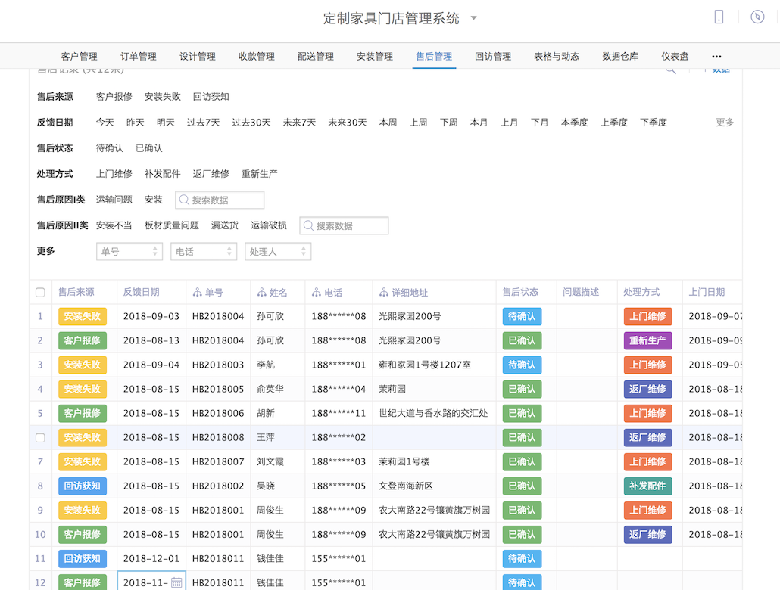Image resolution: width=780 pixels, height=590 pixels.
Task: Open the 回访管理 tab
Action: (493, 57)
